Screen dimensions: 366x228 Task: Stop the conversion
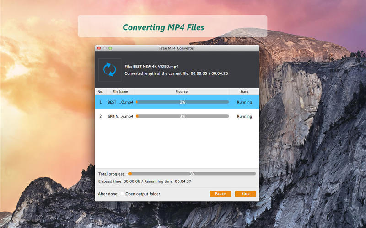tap(245, 193)
